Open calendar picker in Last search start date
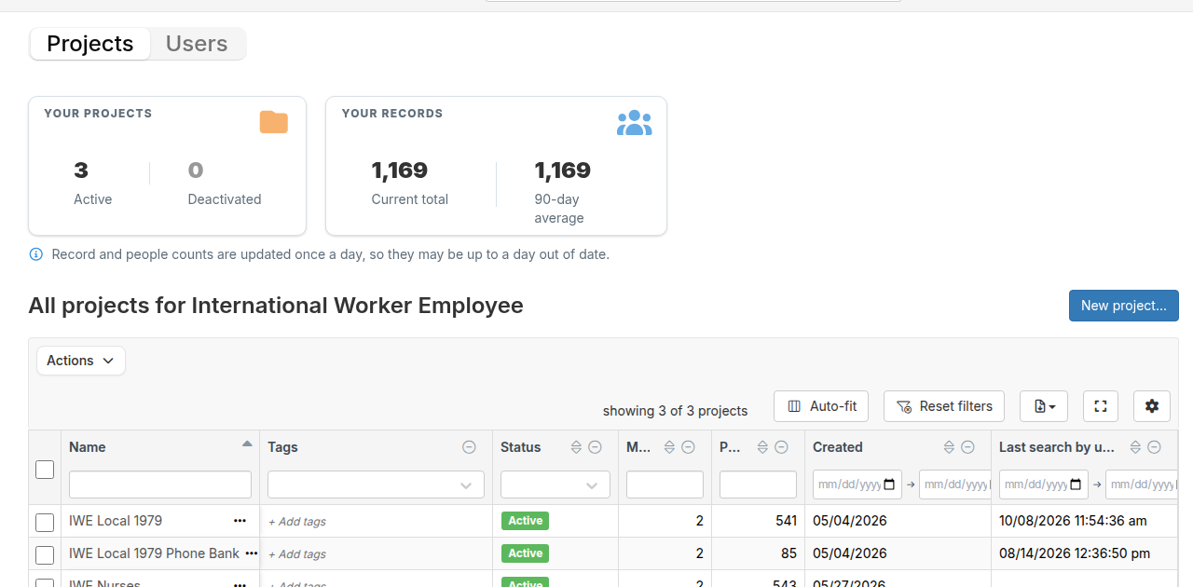The height and width of the screenshot is (587, 1193). (x=1075, y=485)
